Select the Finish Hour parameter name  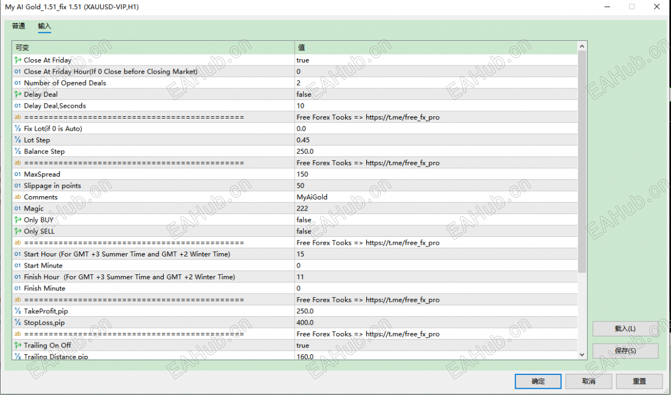[x=129, y=277]
